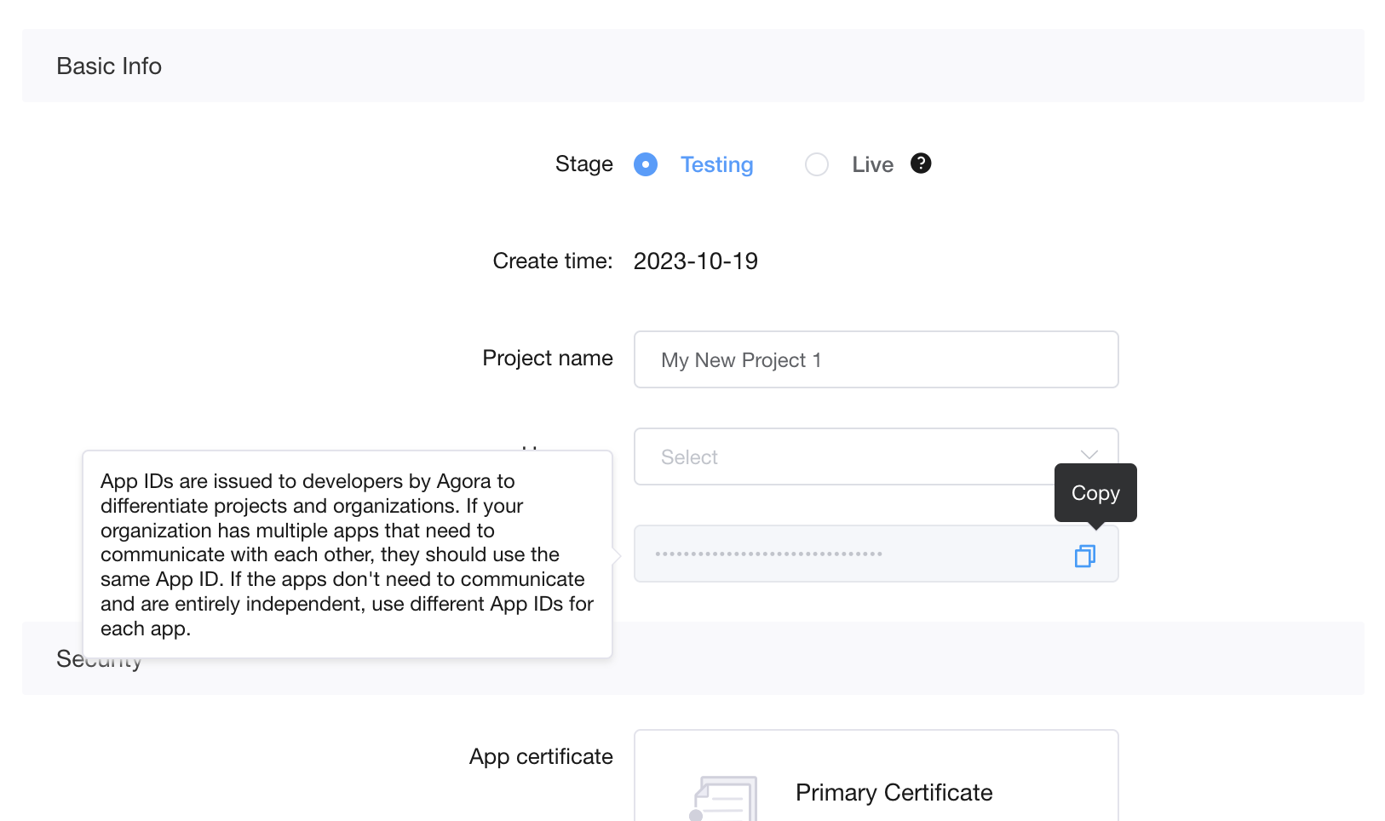Click the blue Testing text label
Image resolution: width=1385 pixels, height=821 pixels.
(x=716, y=164)
